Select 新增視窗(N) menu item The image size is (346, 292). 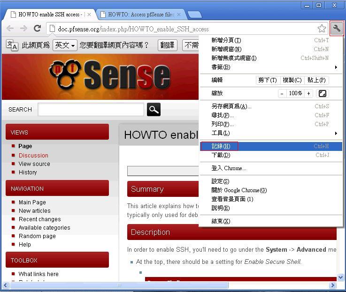pos(271,49)
